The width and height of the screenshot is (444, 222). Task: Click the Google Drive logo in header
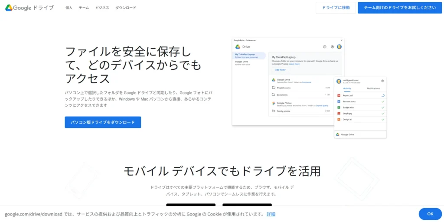pyautogui.click(x=29, y=8)
